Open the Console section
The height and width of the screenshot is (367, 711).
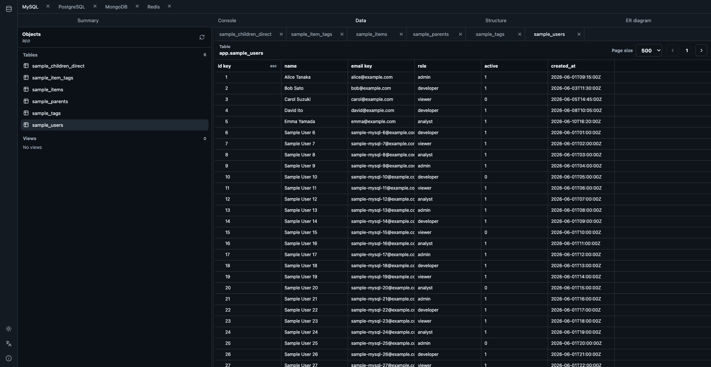pyautogui.click(x=227, y=21)
